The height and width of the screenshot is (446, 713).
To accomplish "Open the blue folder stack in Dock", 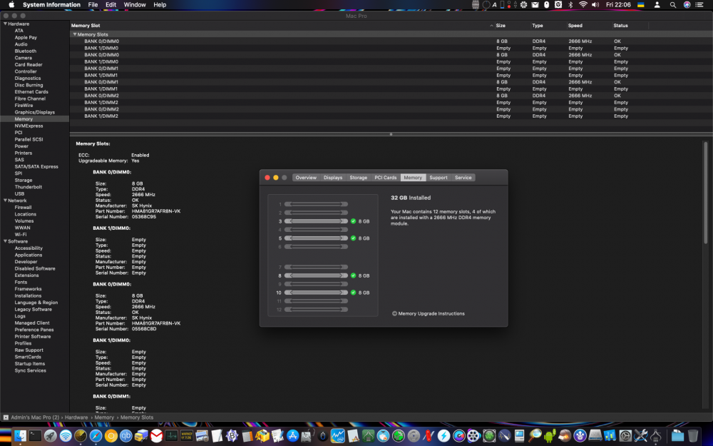I will tap(677, 436).
